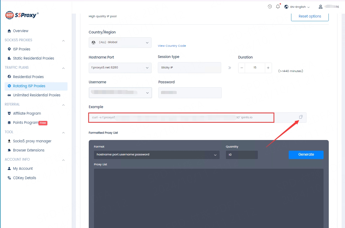This screenshot has height=228, width=345.
Task: Open the notifications bell
Action: [278, 7]
